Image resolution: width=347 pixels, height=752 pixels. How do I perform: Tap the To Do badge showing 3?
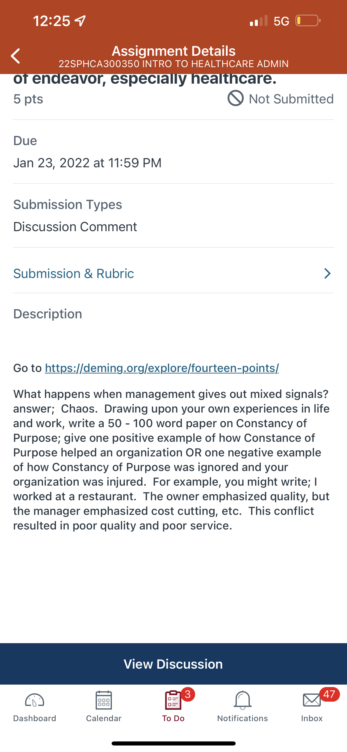coord(188,694)
